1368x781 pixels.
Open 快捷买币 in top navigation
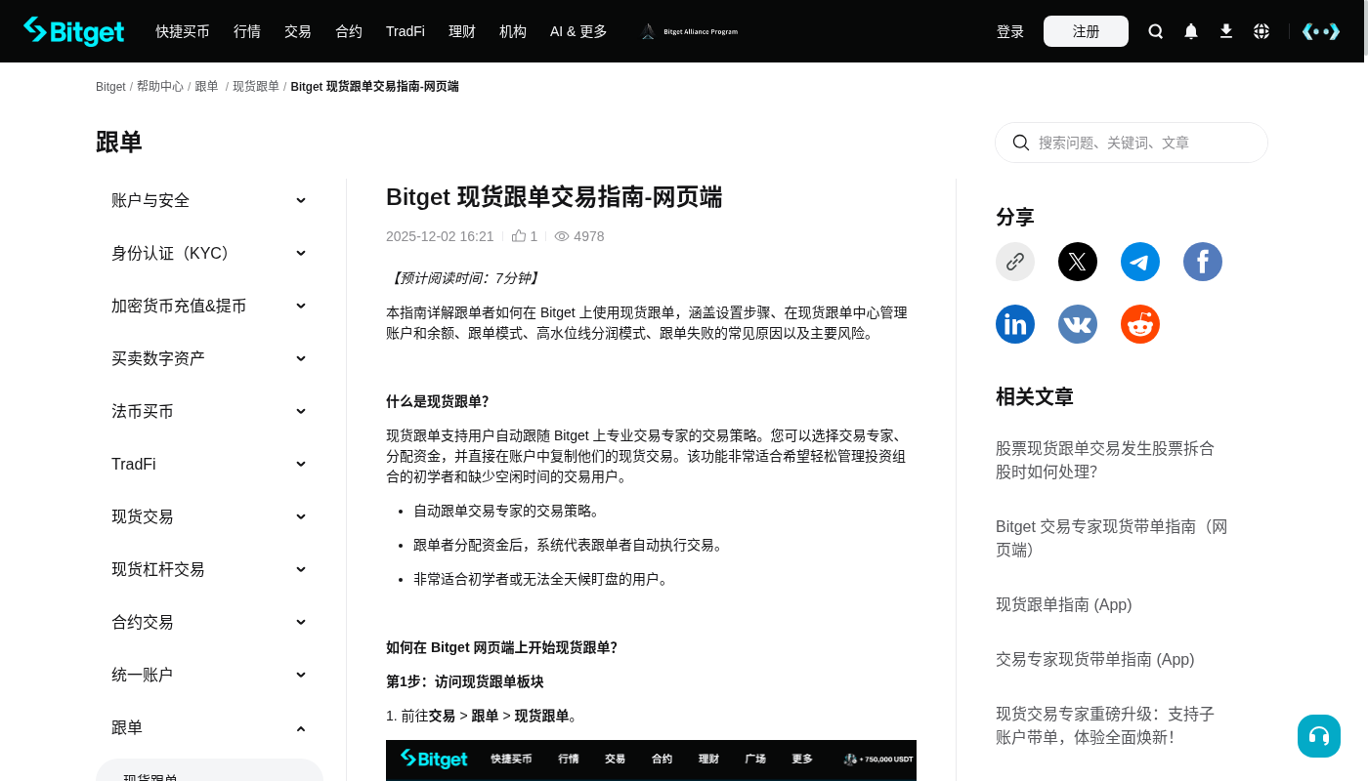tap(183, 31)
